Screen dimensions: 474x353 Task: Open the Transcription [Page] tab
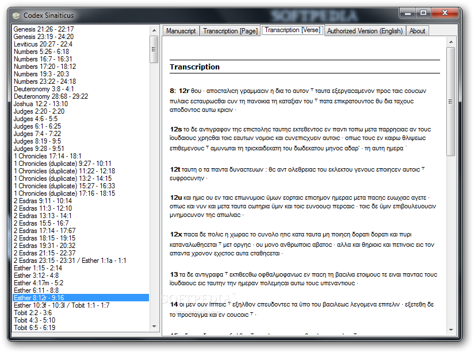[x=230, y=31]
